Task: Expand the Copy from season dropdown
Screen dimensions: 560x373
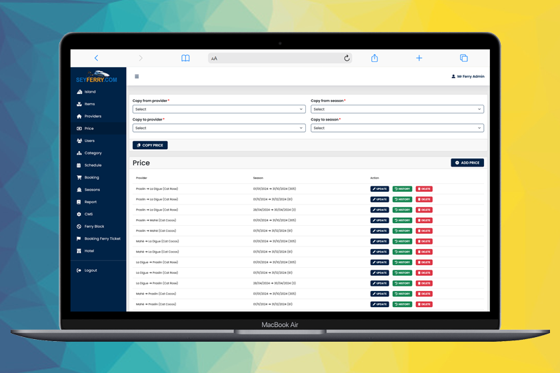Action: pos(397,109)
